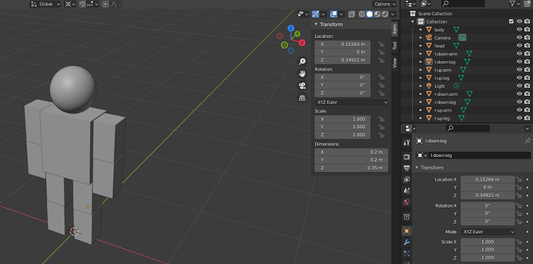533x264 pixels.
Task: Click the outliner search field
Action: tap(462, 4)
